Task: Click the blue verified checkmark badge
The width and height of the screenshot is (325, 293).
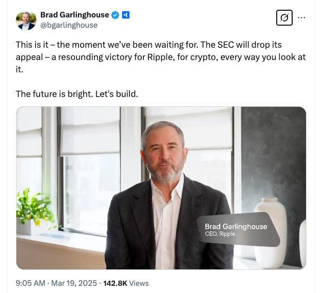Action: [x=116, y=15]
